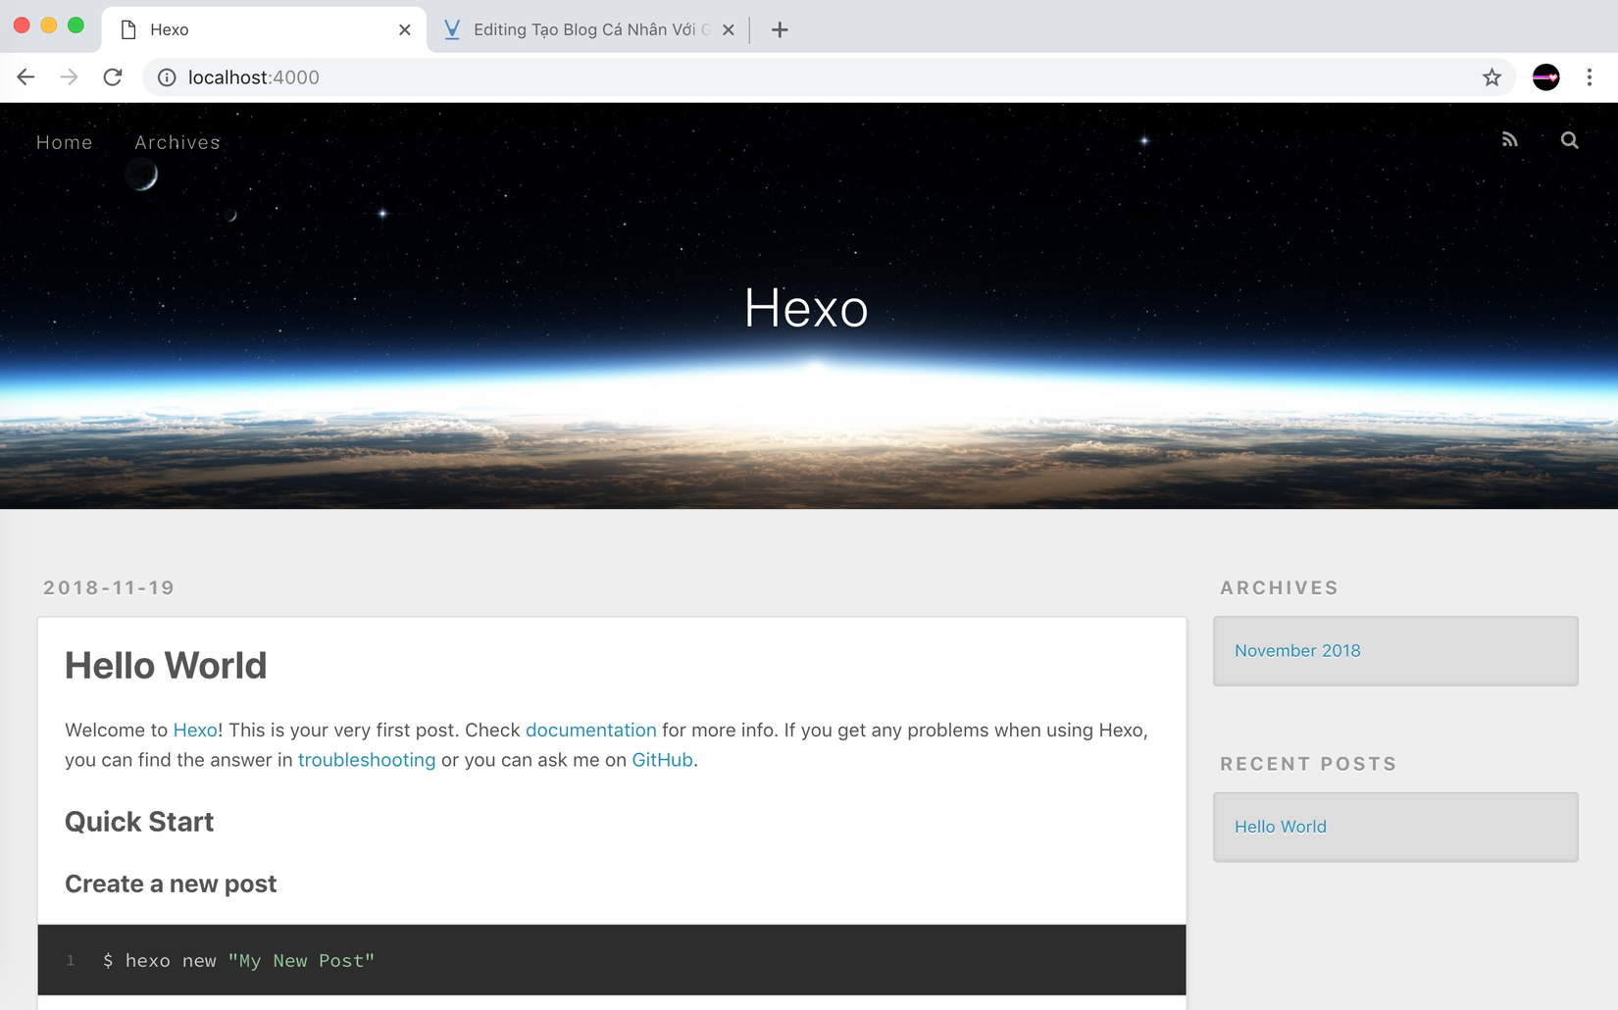View site information icon in address bar
The width and height of the screenshot is (1618, 1010).
tap(167, 77)
